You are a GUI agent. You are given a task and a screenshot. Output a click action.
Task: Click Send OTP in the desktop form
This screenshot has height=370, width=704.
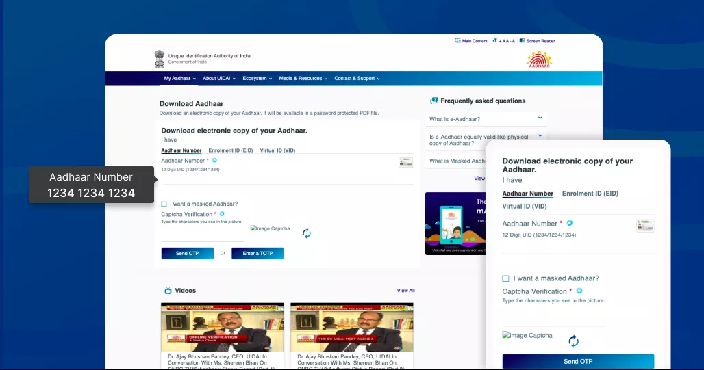coord(187,254)
